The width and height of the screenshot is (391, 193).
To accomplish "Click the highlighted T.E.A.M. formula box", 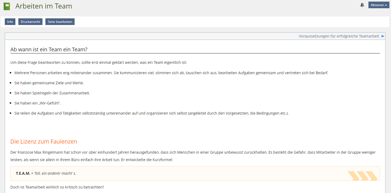I will point(195,173).
